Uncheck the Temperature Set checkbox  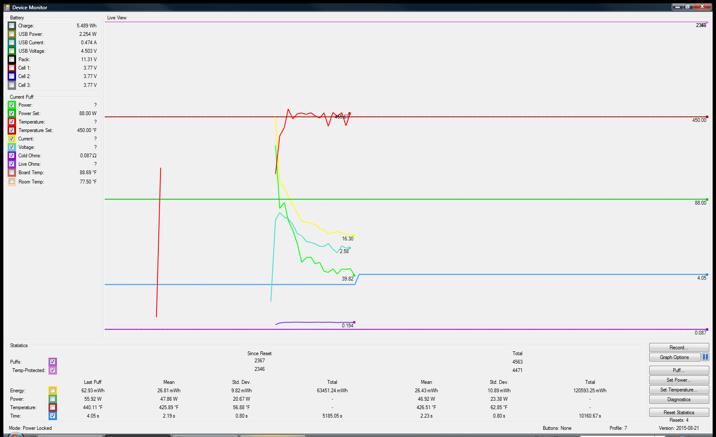12,130
